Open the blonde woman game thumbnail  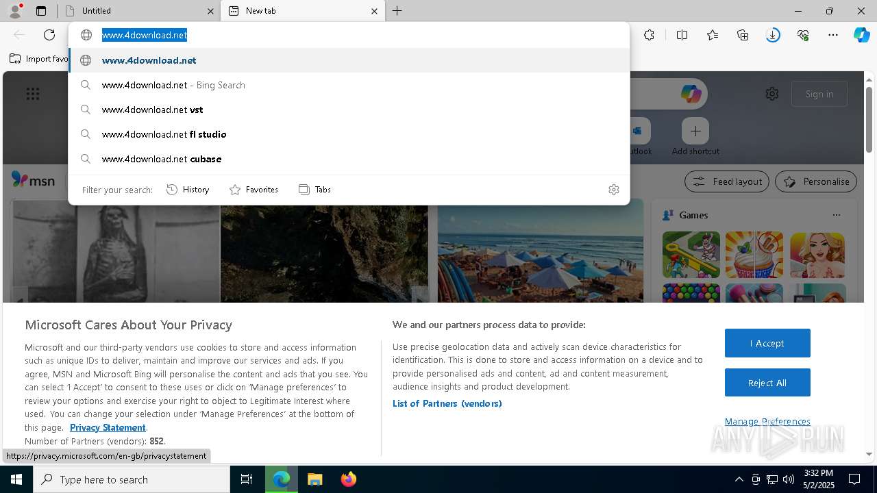point(817,255)
